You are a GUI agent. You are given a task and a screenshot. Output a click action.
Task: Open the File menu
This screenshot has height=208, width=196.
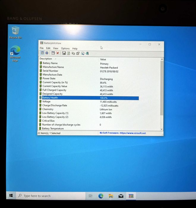42,48
